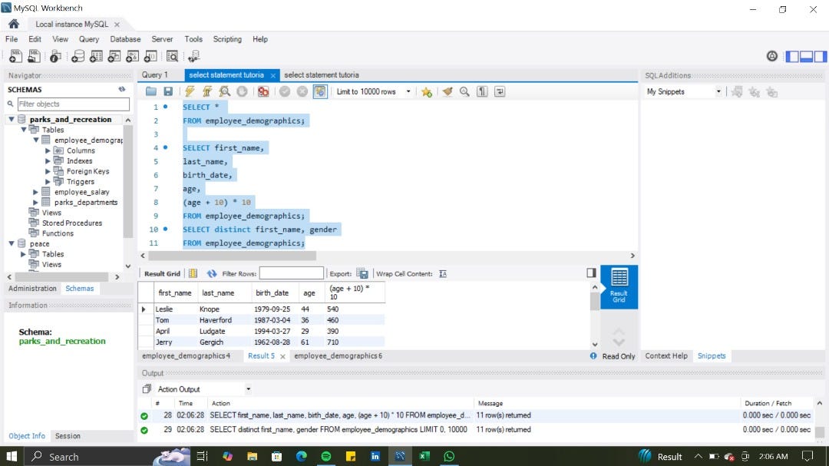Open the Explain query plan icon
This screenshot has height=466, width=829.
point(225,91)
